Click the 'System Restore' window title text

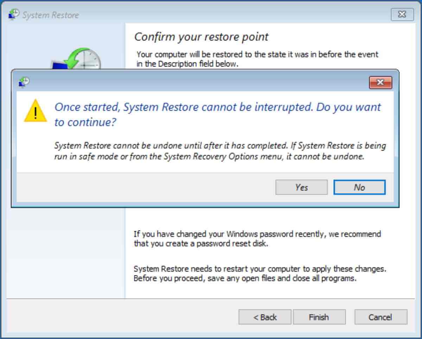click(51, 15)
